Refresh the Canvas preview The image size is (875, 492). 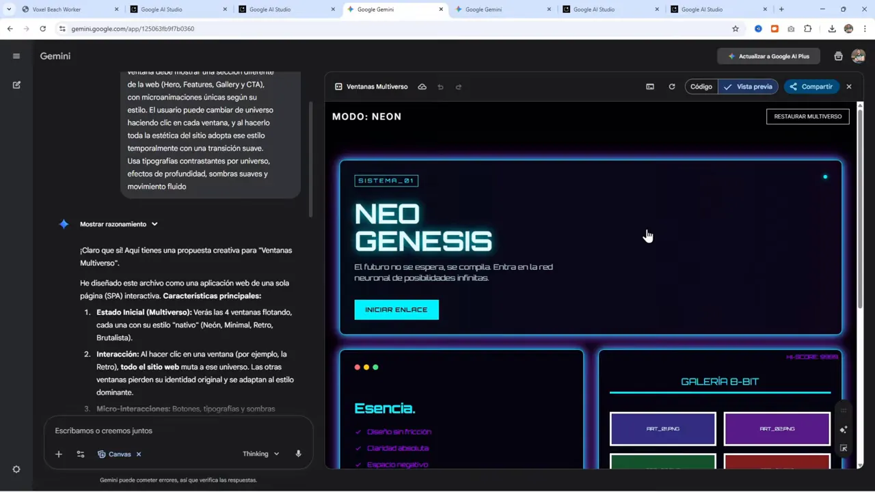click(x=672, y=87)
